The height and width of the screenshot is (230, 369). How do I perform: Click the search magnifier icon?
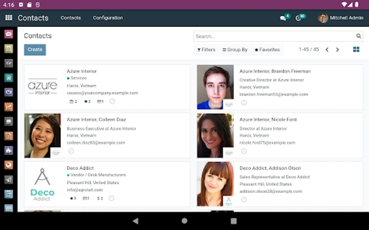[358, 36]
